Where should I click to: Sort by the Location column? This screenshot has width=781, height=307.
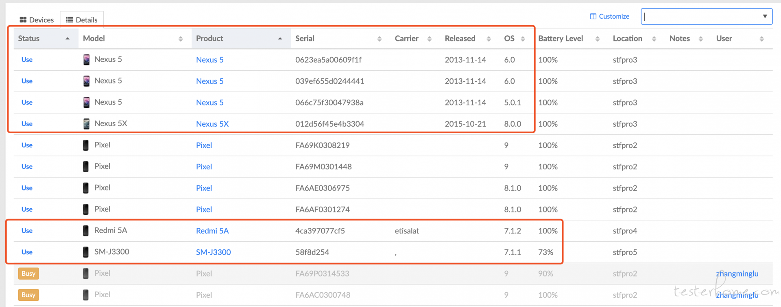[x=637, y=39]
